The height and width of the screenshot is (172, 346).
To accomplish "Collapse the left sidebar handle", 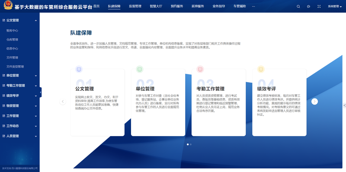I will [41, 92].
